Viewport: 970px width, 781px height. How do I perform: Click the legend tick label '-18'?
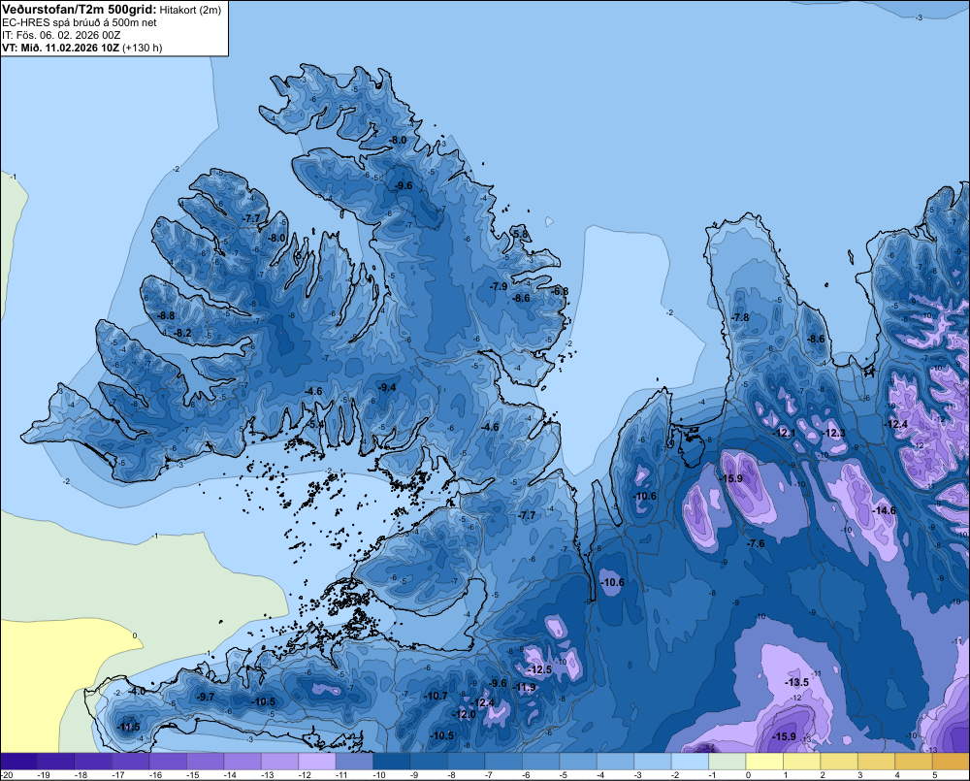click(80, 775)
